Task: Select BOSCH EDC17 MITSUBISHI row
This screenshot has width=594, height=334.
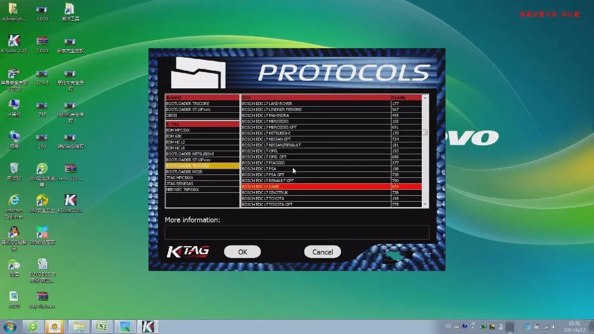Action: pos(331,133)
